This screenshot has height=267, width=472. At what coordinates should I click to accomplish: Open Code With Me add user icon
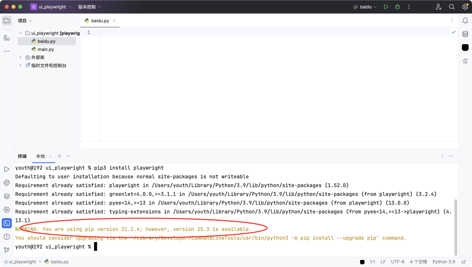pos(438,7)
